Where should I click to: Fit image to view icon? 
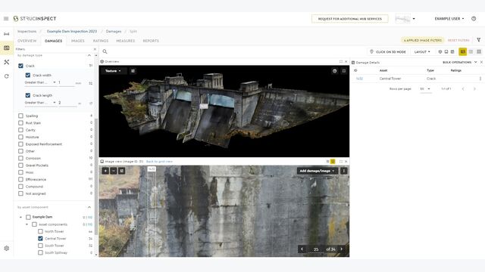[x=121, y=171]
